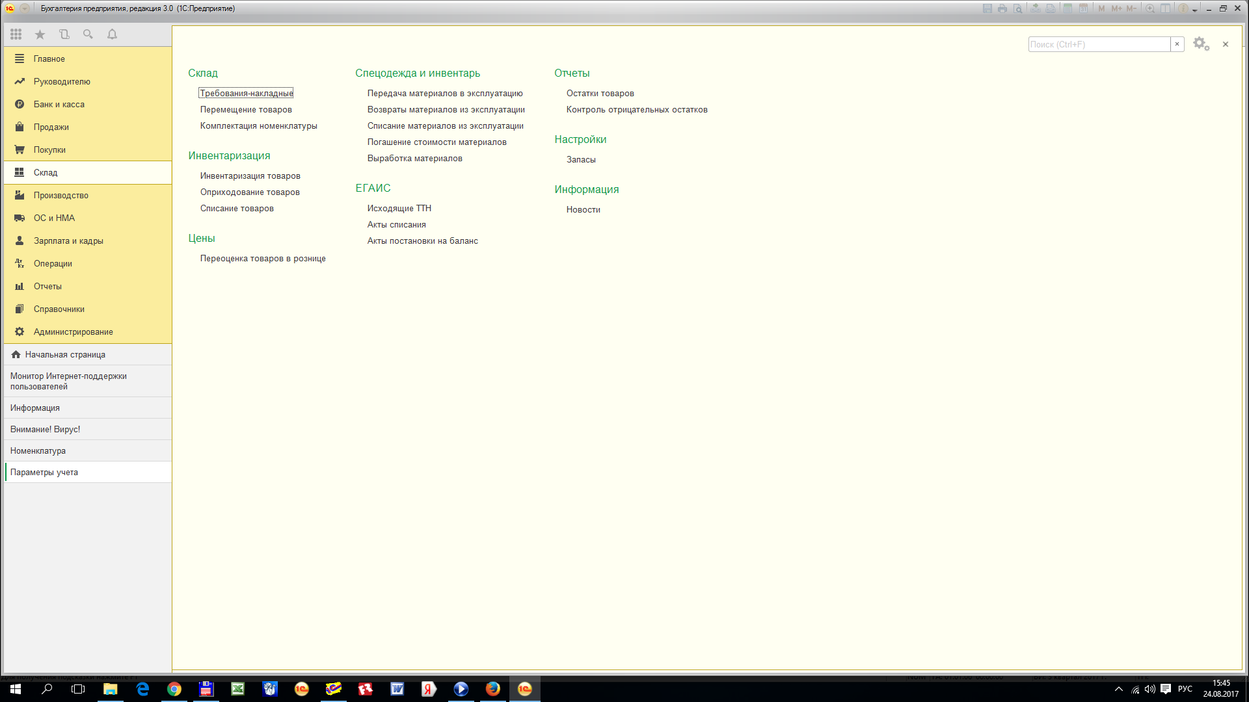Open the sections grid menu icon
Viewport: 1249px width, 702px height.
tap(16, 34)
